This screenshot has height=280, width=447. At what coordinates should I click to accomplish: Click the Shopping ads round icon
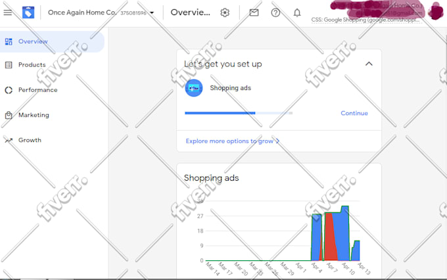(194, 88)
